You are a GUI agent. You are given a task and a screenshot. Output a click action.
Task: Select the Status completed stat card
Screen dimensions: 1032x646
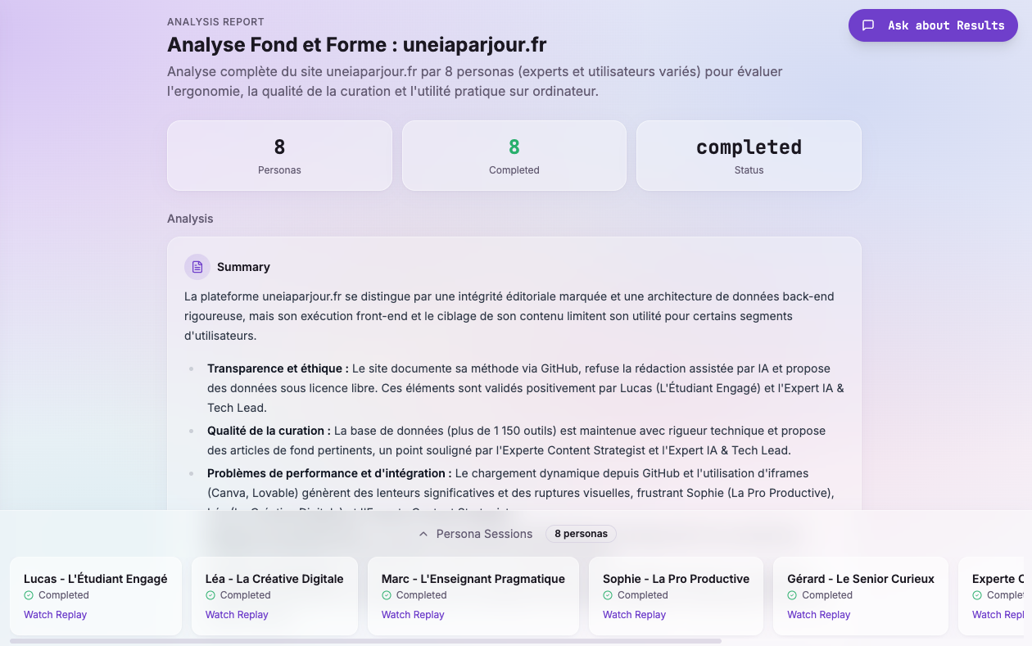coord(749,156)
